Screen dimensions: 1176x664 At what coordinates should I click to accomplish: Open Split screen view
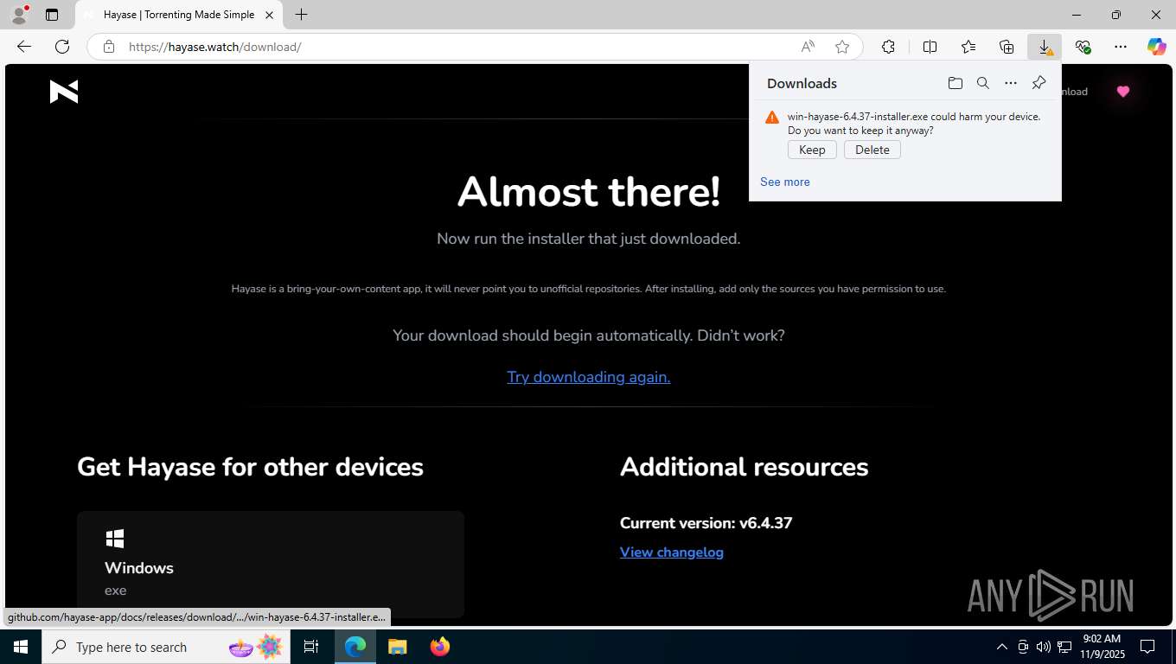pyautogui.click(x=930, y=47)
